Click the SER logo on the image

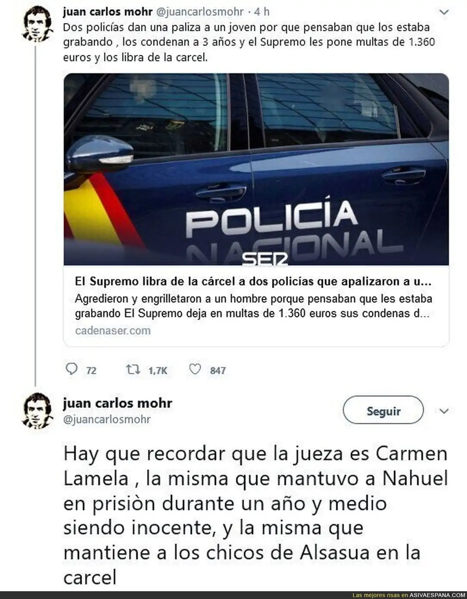point(265,258)
